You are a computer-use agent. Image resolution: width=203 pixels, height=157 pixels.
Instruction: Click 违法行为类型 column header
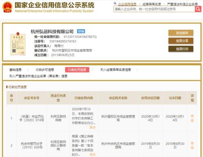pyautogui.click(x=58, y=98)
